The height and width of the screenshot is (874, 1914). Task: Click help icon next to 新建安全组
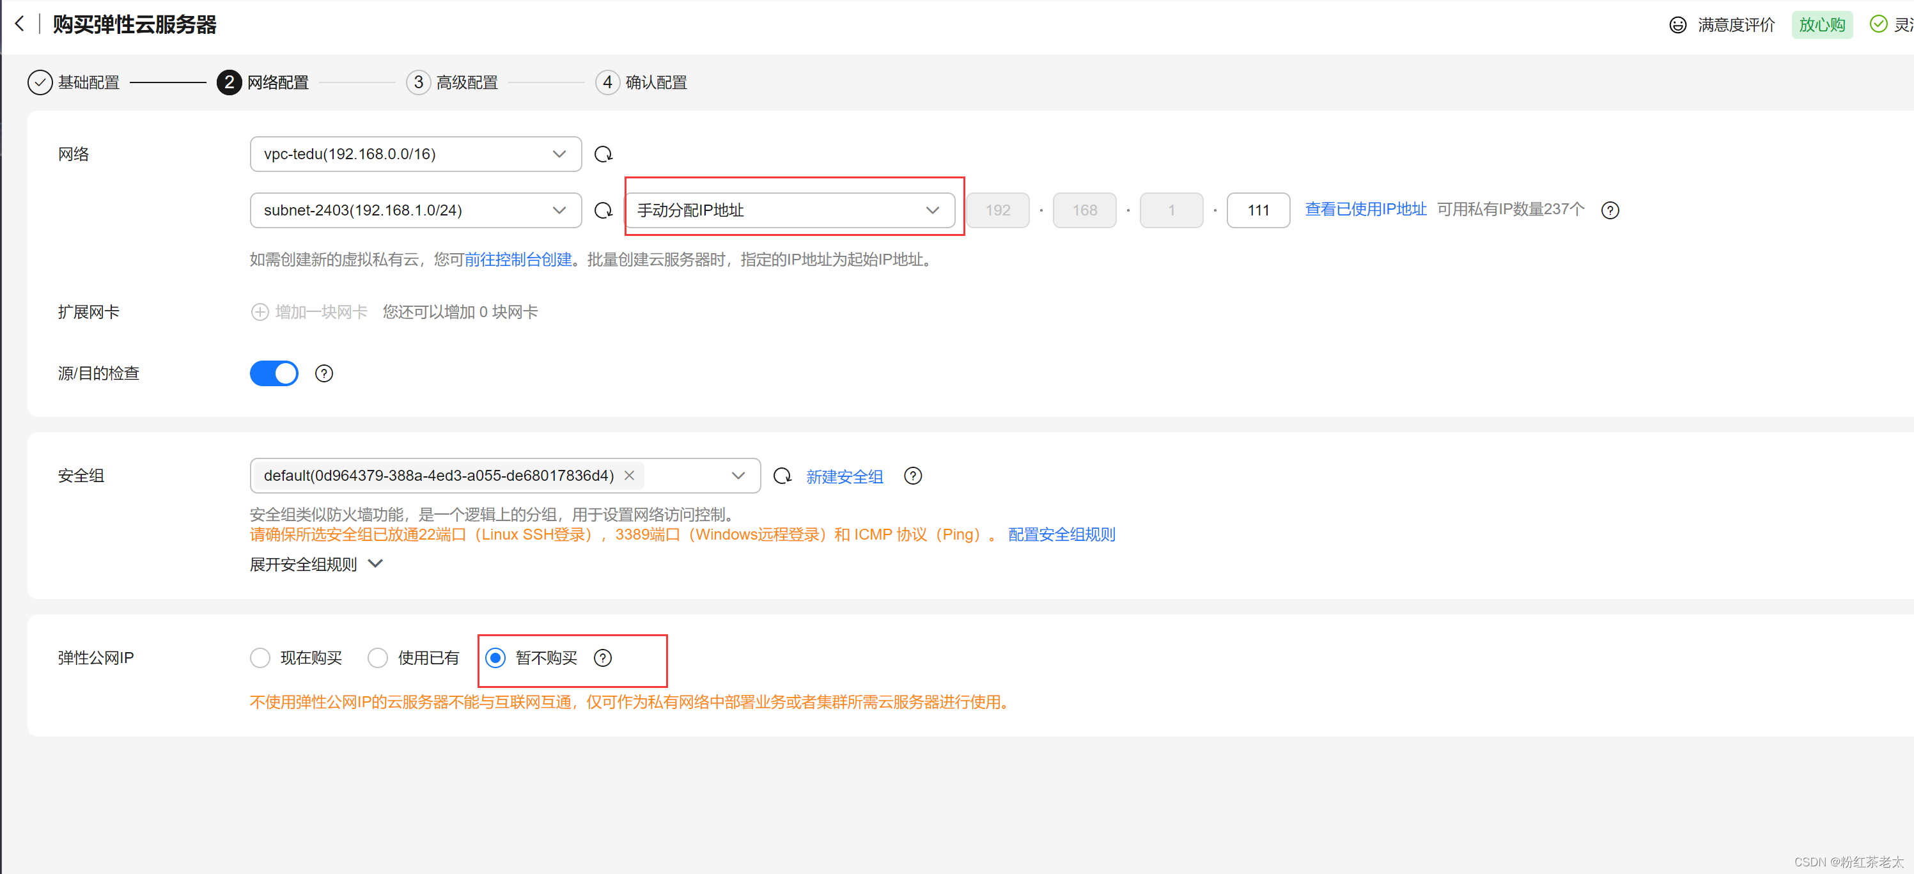click(x=912, y=476)
